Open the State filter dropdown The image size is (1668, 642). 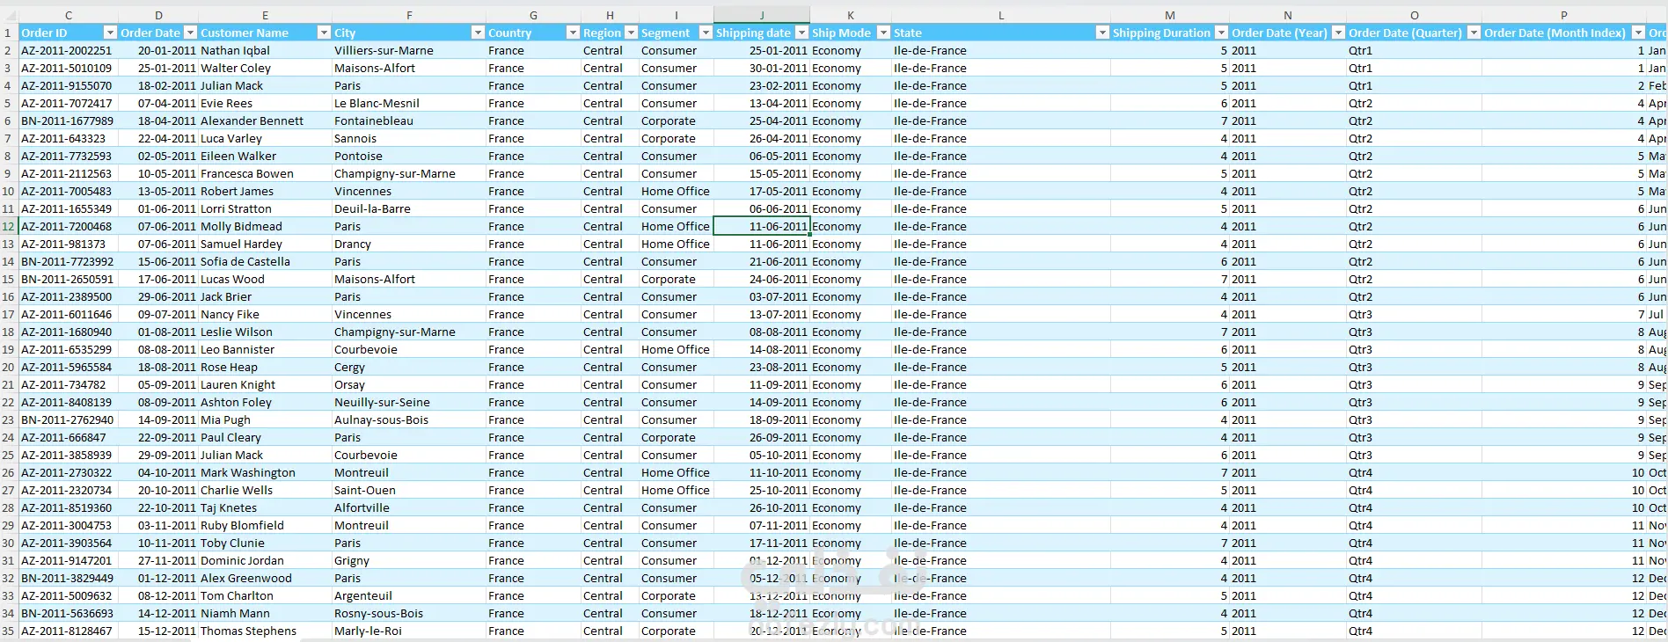click(1102, 33)
